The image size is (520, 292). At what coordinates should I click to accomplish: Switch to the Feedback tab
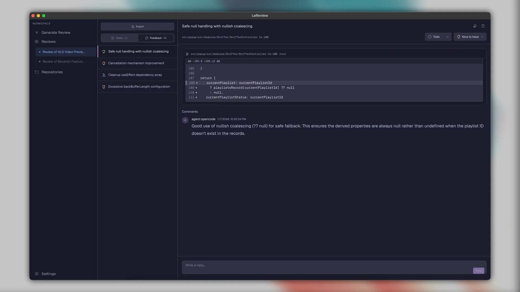(156, 38)
